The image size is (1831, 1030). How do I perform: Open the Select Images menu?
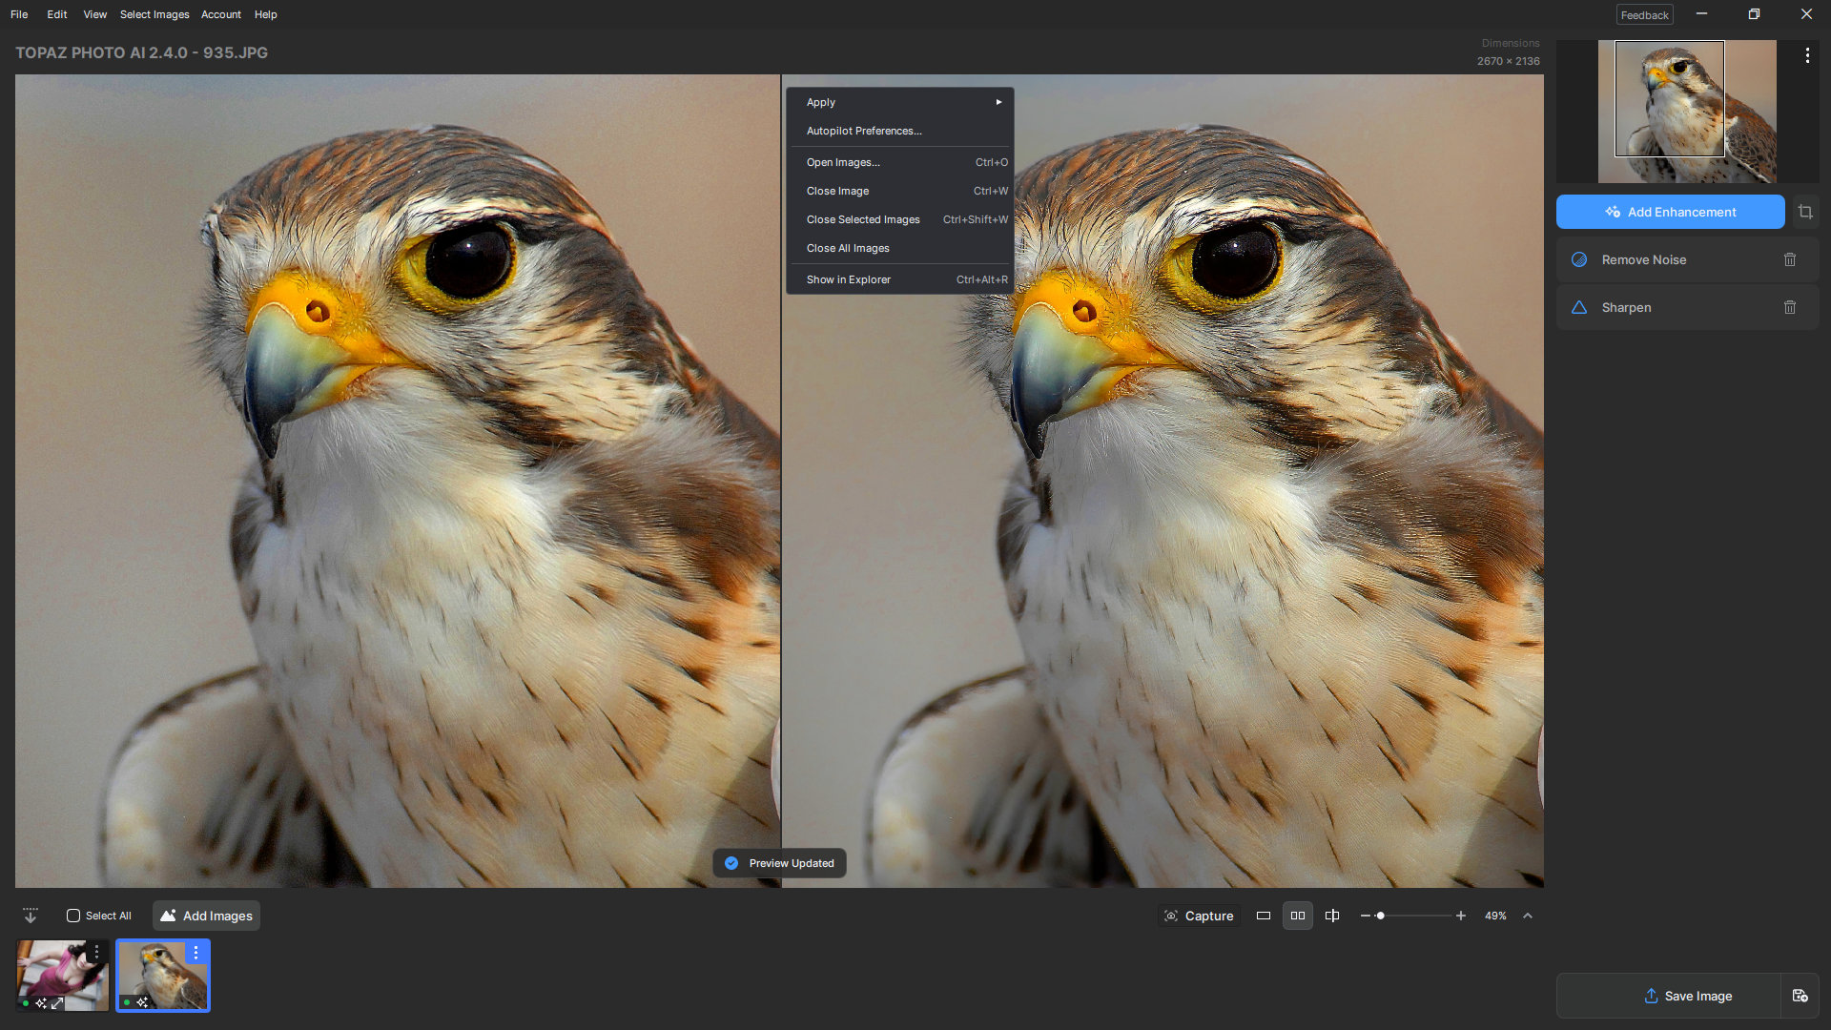tap(154, 14)
